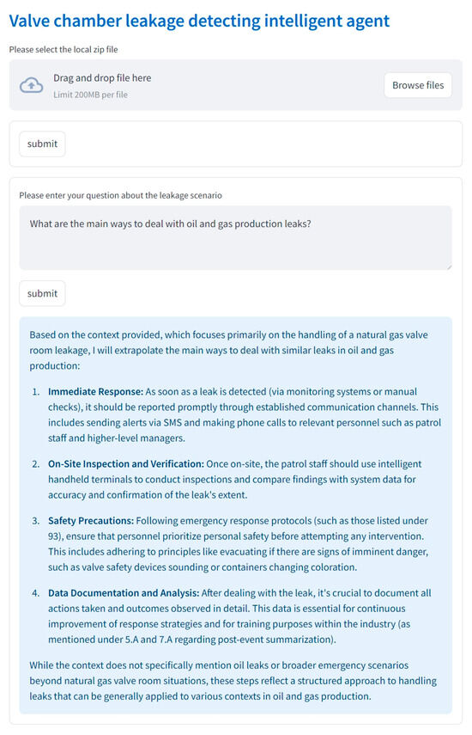Screen dimensions: 472x735
Task: Click the answer's intro paragraph "Based on the context"
Action: [229, 350]
